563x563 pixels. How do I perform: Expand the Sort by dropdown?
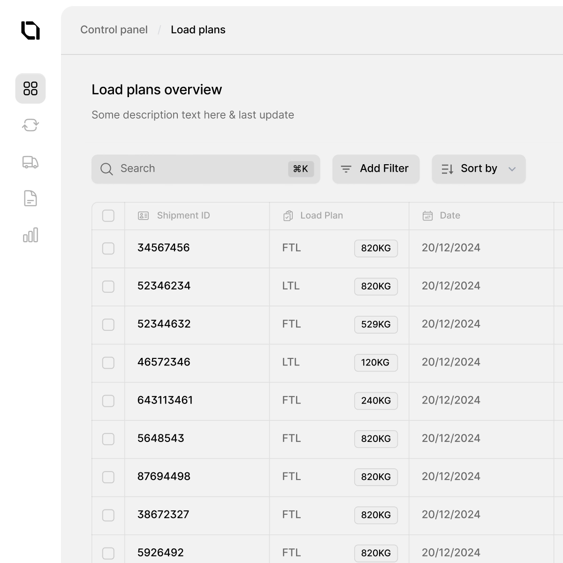coord(478,169)
